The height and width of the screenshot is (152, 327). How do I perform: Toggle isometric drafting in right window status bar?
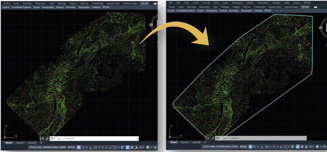pos(274,147)
